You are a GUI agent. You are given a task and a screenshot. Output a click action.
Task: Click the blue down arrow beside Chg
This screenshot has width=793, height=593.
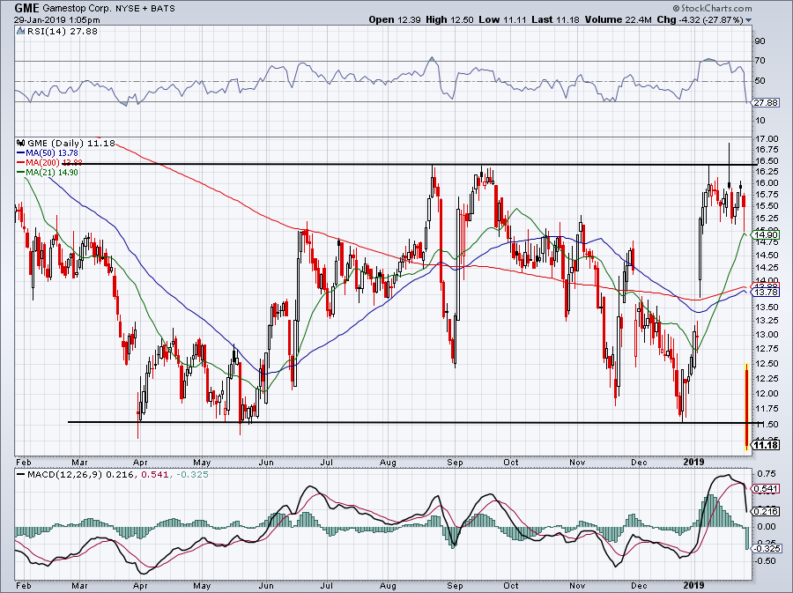[x=748, y=20]
